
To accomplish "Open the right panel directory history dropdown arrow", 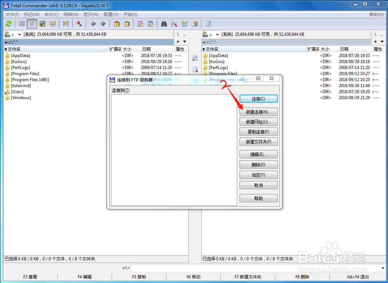I will 382,42.
